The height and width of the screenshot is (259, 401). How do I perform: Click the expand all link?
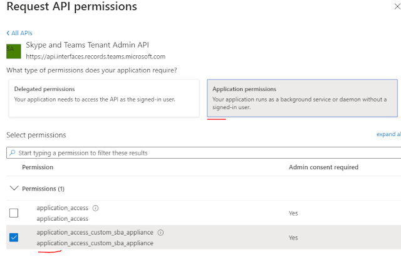[388, 134]
